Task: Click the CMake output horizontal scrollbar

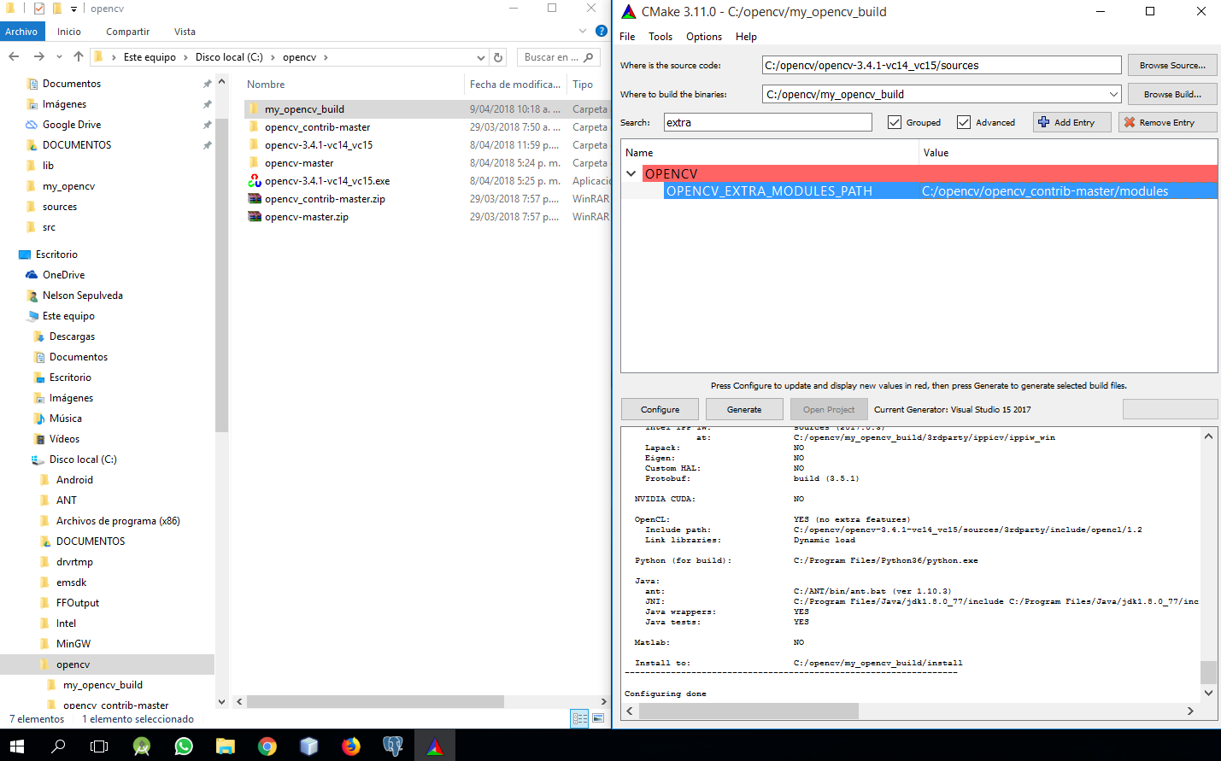Action: click(x=749, y=711)
